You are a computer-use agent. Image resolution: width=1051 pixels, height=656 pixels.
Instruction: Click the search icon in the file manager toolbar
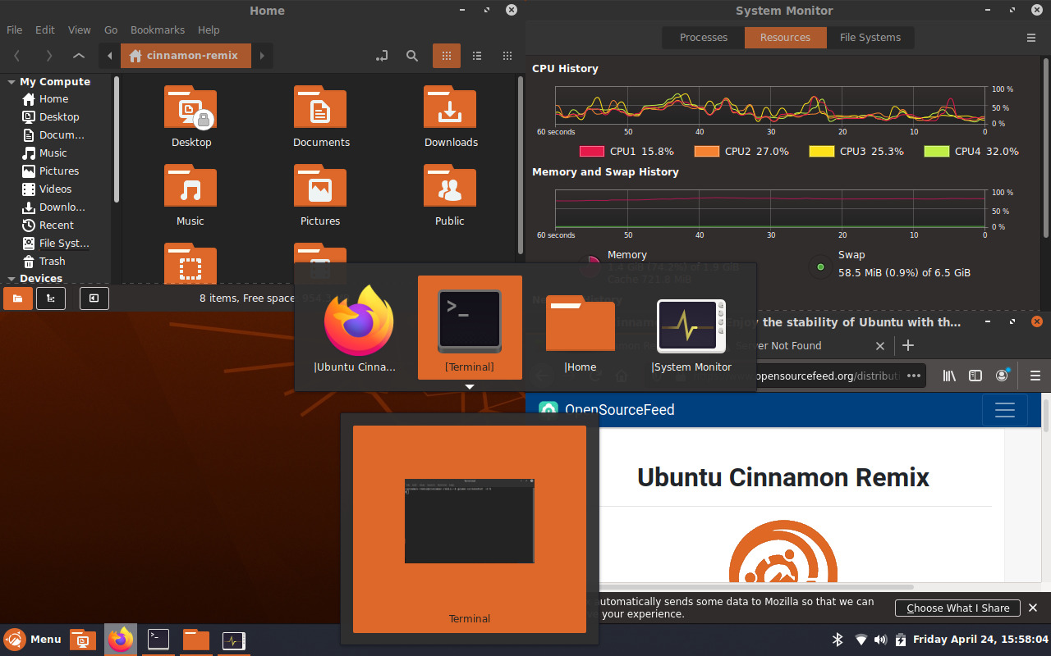tap(412, 56)
